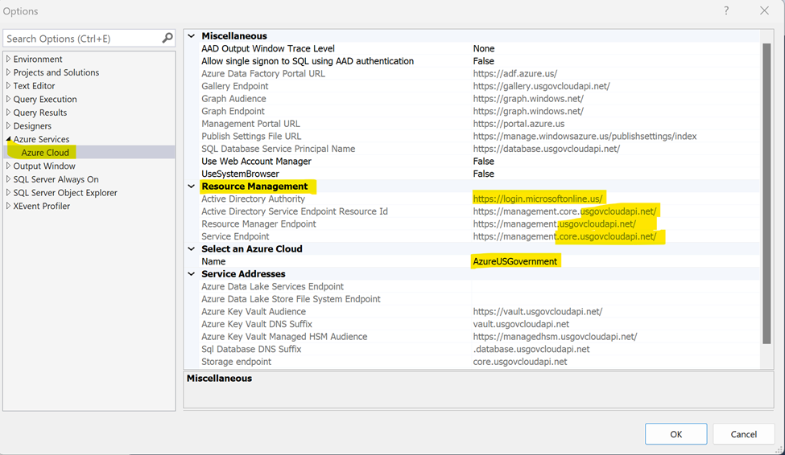Expand the Text Editor node arrow
Screen dimensions: 785x455
[x=8, y=85]
